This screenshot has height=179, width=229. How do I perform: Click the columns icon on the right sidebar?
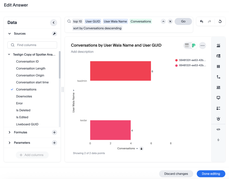pyautogui.click(x=218, y=66)
